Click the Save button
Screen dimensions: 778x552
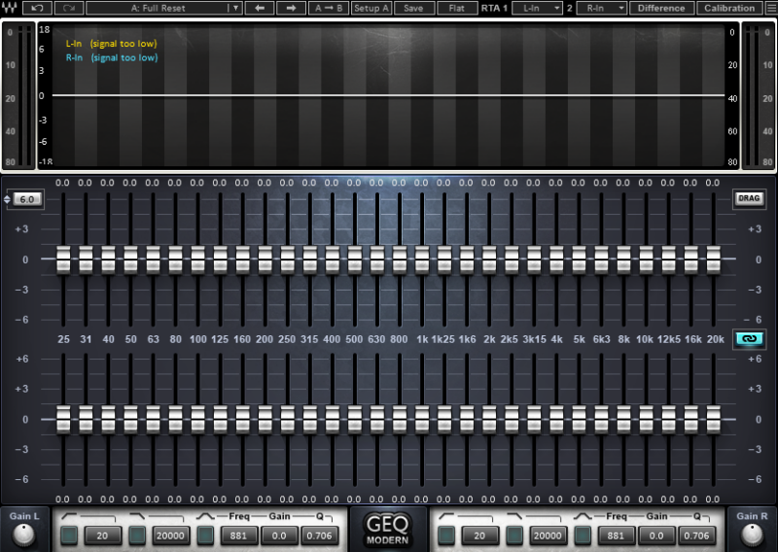pyautogui.click(x=413, y=8)
